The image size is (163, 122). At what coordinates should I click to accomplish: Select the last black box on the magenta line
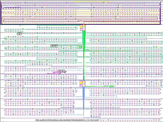[x=64, y=71]
